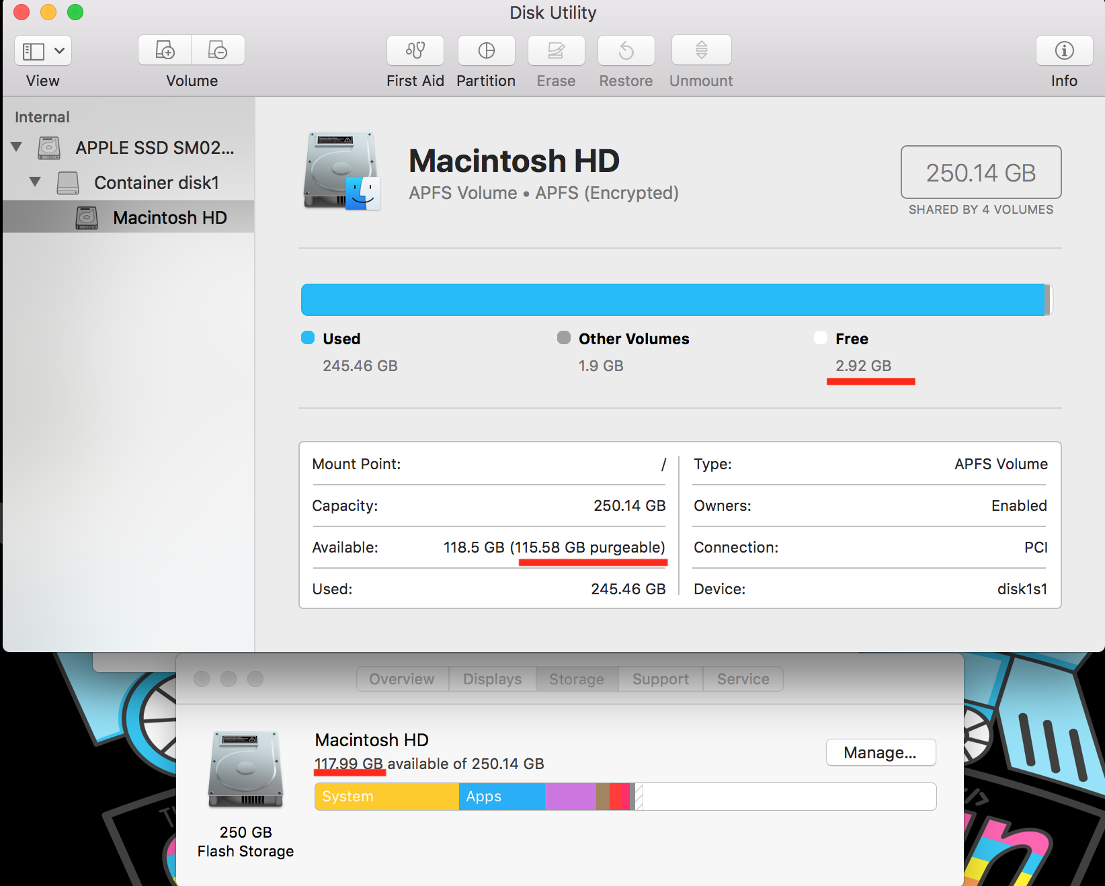1105x886 pixels.
Task: Click the white Free legend dot
Action: coord(821,337)
